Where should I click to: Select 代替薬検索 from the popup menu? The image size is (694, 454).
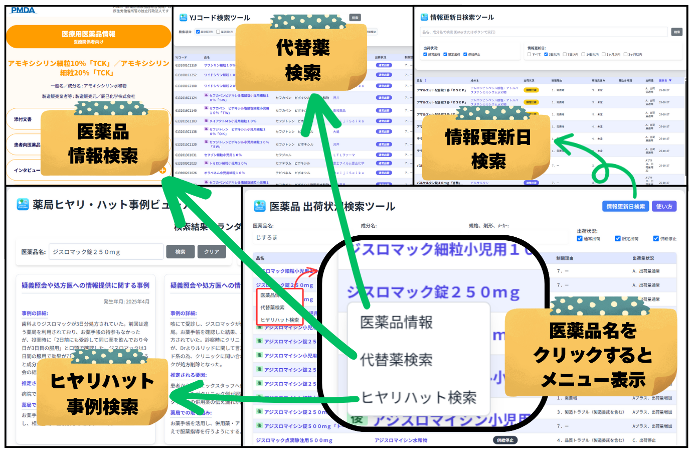396,360
